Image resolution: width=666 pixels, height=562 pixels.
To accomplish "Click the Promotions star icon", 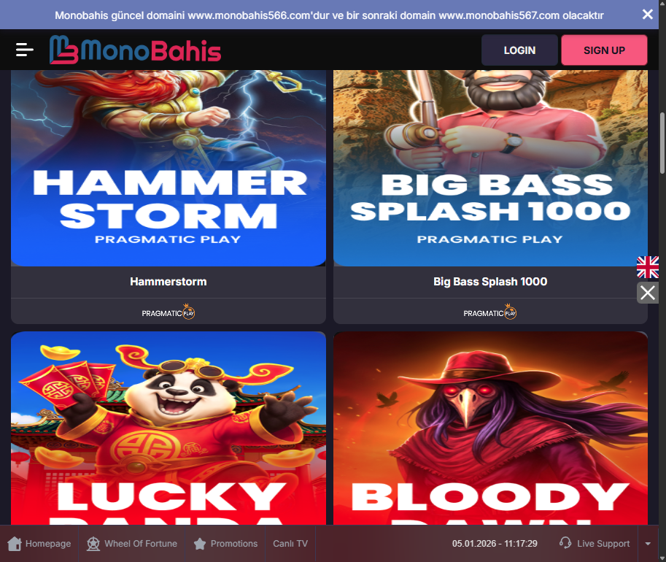I will pos(200,544).
